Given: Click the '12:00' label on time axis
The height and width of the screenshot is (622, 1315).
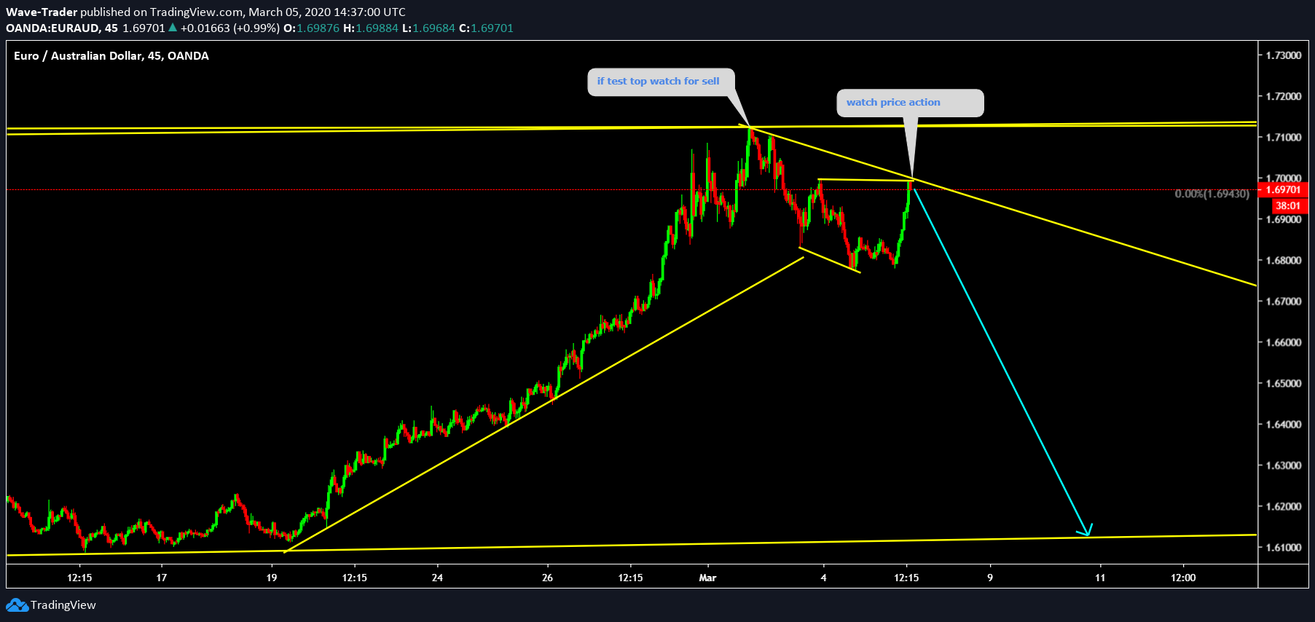Looking at the screenshot, I should (1183, 578).
